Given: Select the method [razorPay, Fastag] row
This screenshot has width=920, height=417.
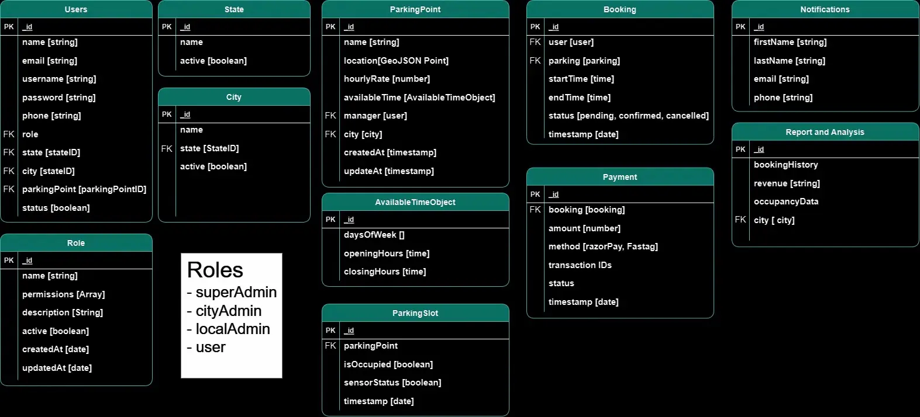Looking at the screenshot, I should [603, 246].
